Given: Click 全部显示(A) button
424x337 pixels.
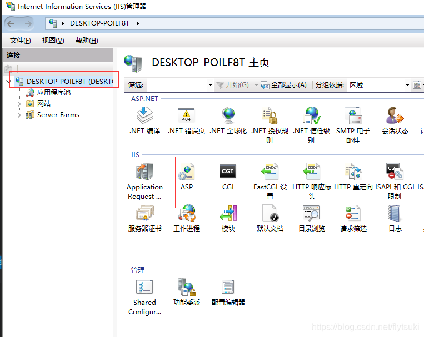Looking at the screenshot, I should point(283,85).
